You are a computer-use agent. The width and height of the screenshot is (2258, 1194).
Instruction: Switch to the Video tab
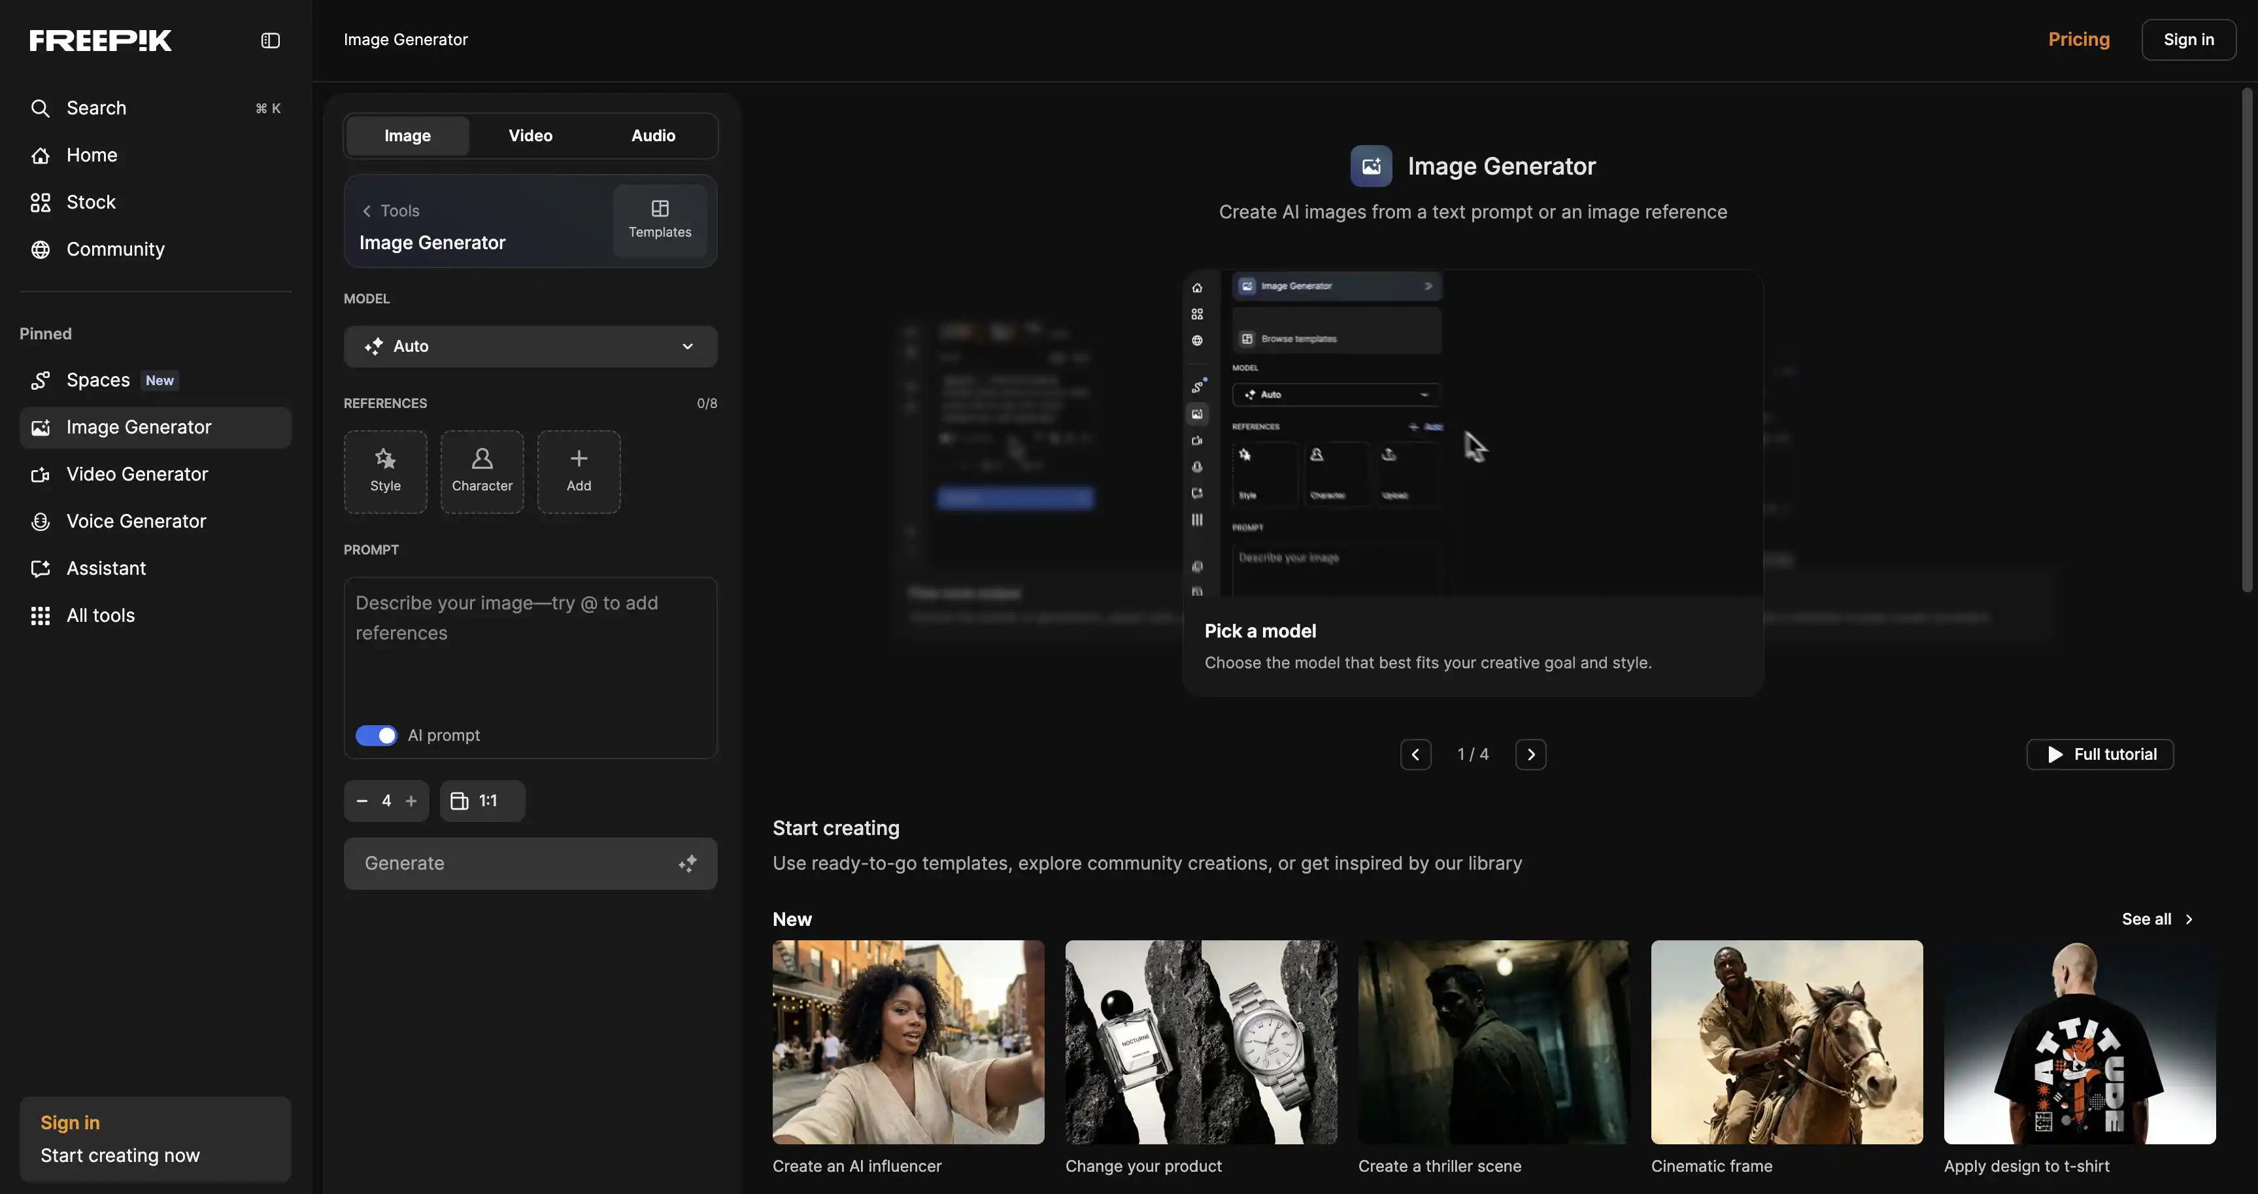pos(530,136)
